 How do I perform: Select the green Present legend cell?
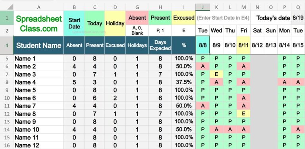[x=160, y=18]
